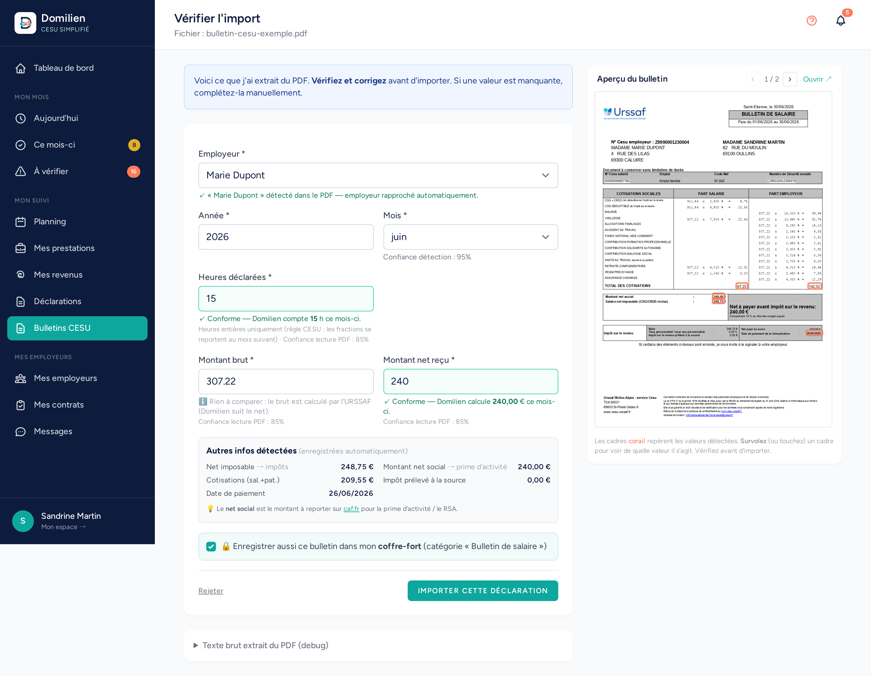
Task: Open the Employeur dropdown
Action: point(378,175)
